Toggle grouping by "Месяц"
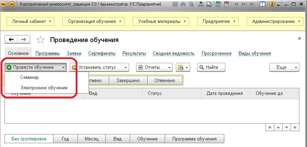 pos(92,139)
